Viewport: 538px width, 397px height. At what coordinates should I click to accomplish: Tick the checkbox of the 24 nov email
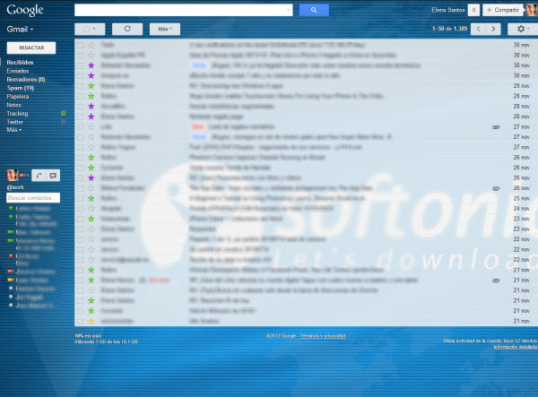pyautogui.click(x=81, y=209)
